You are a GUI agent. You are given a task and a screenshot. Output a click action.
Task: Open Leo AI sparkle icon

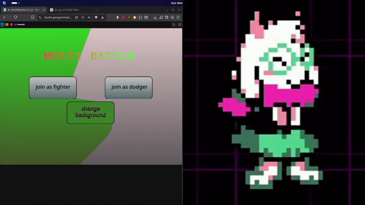[172, 17]
